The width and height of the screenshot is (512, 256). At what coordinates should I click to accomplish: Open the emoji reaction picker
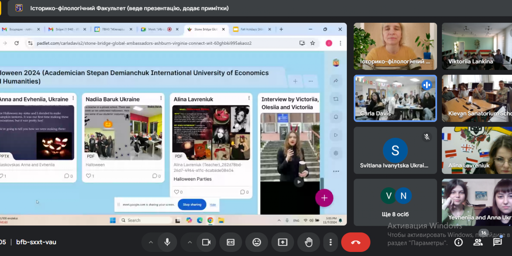click(257, 242)
